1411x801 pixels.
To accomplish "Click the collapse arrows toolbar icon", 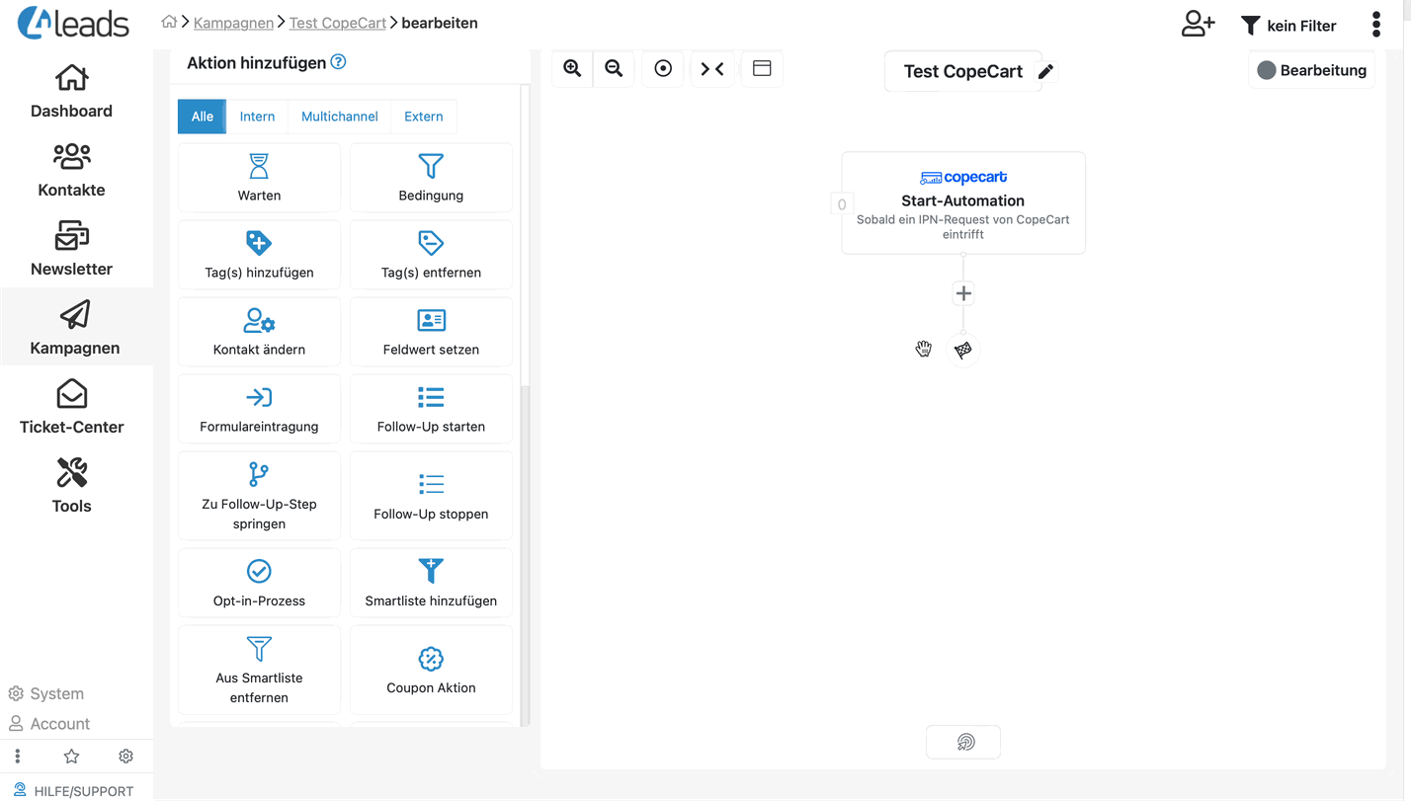I will click(x=712, y=68).
